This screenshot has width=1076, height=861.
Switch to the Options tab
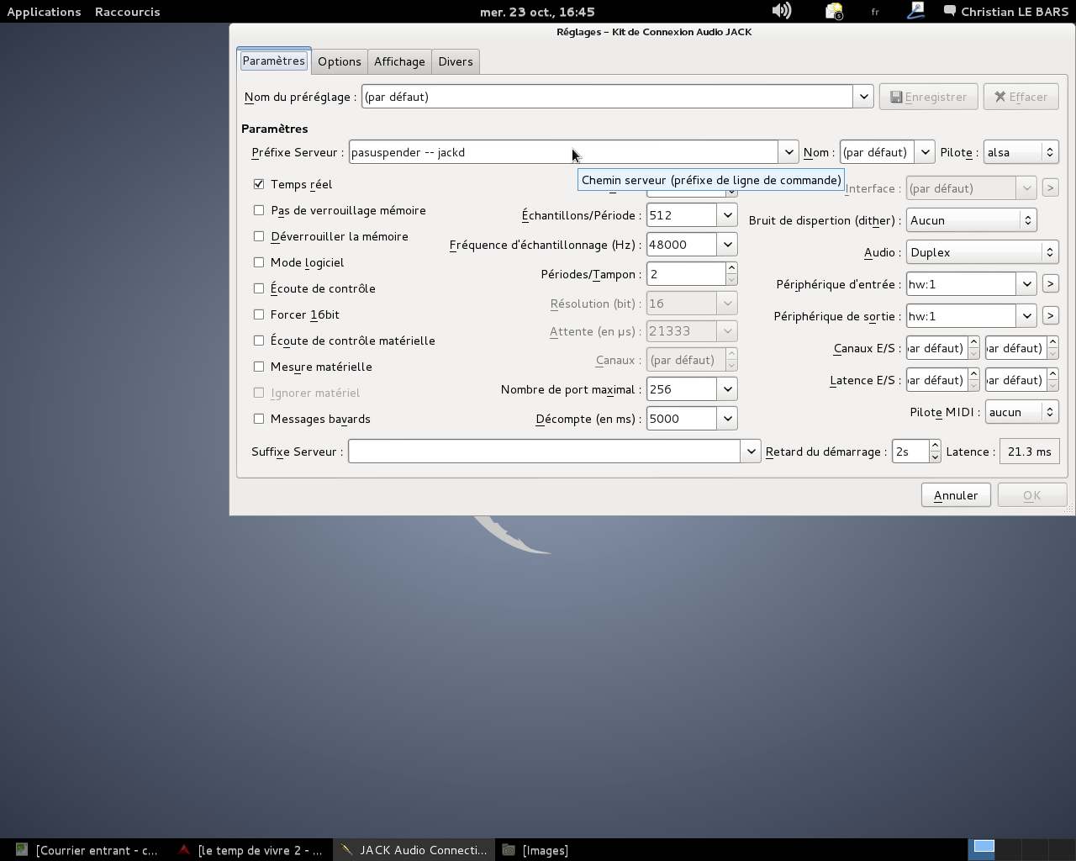pos(340,61)
